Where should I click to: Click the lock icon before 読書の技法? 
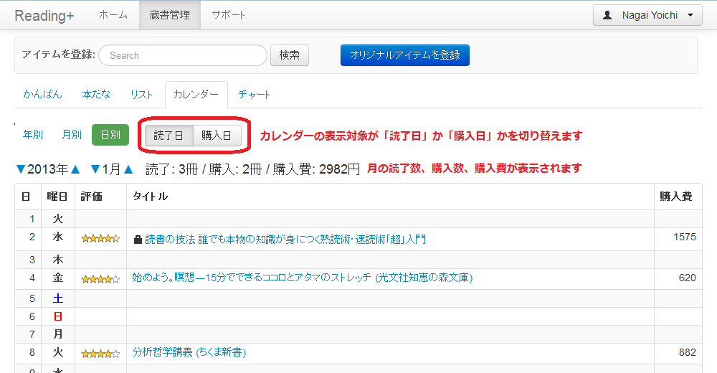tap(137, 240)
